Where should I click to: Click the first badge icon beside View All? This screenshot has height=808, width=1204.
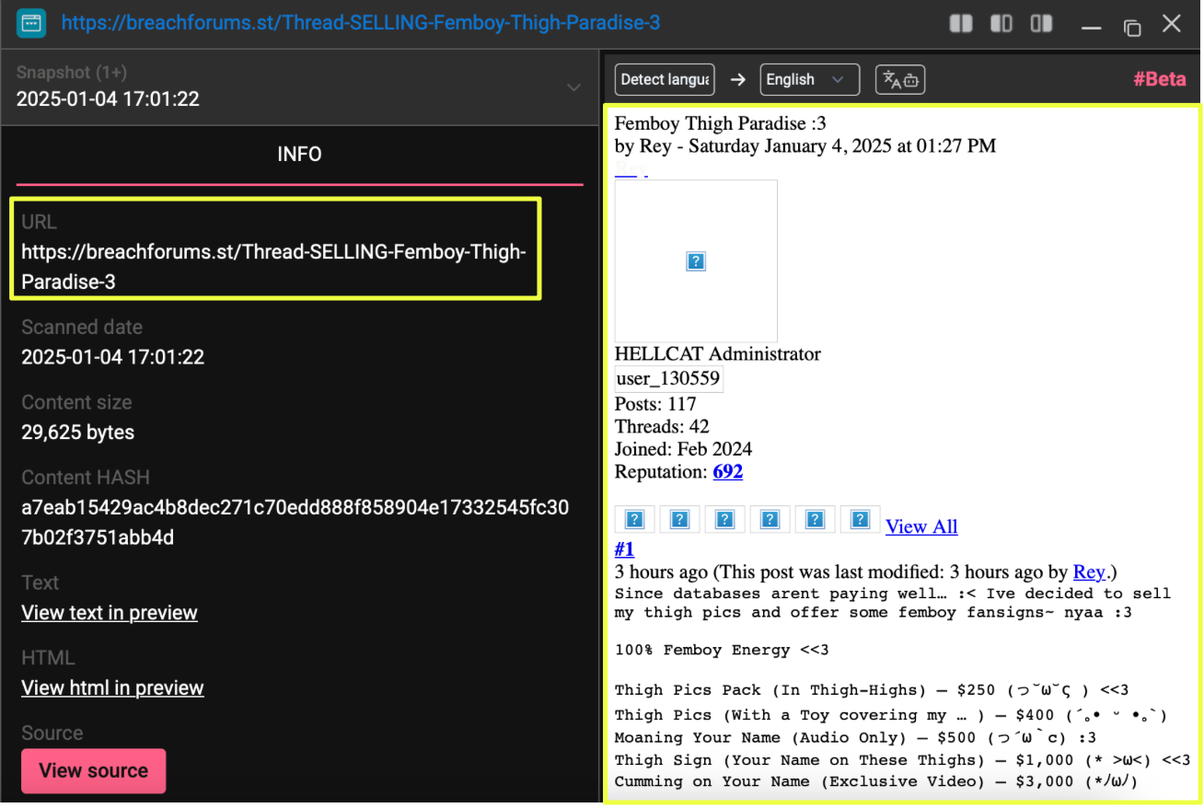pos(634,520)
